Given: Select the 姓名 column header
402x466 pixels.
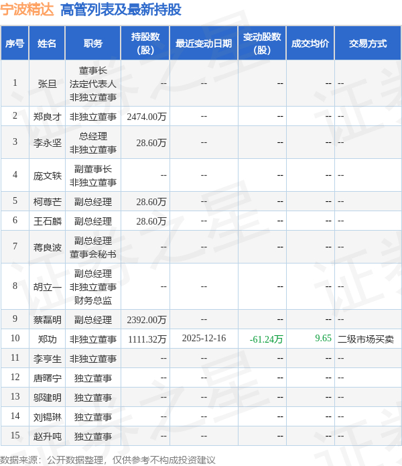Looking at the screenshot, I should click(47, 44).
